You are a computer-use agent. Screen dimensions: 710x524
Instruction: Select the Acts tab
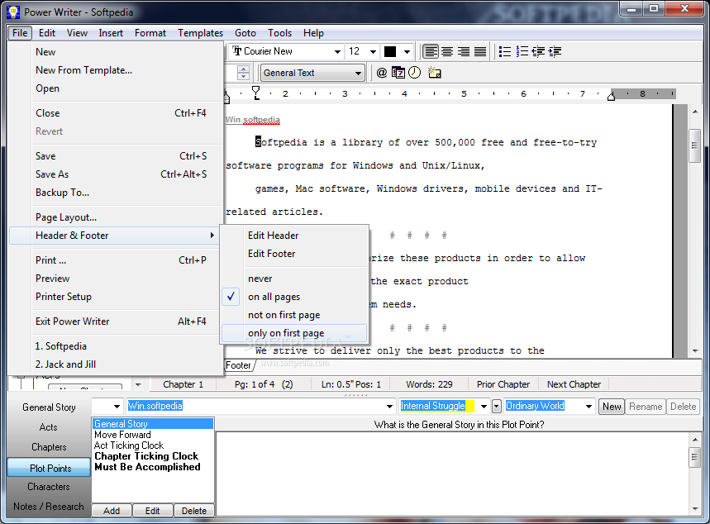coord(49,427)
